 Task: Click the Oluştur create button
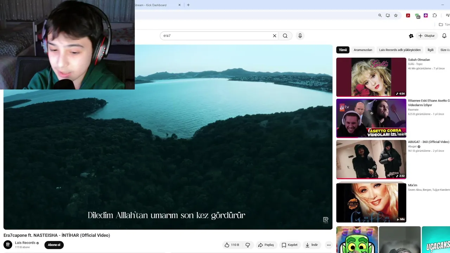pyautogui.click(x=427, y=35)
